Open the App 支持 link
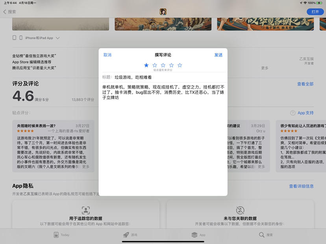Image resolution: width=326 pixels, height=244 pixels. 306,113
